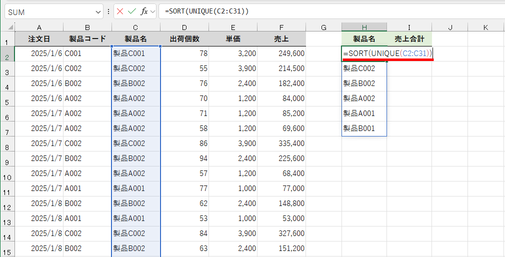This screenshot has height=257, width=505.
Task: Select column A header
Action: [x=39, y=27]
